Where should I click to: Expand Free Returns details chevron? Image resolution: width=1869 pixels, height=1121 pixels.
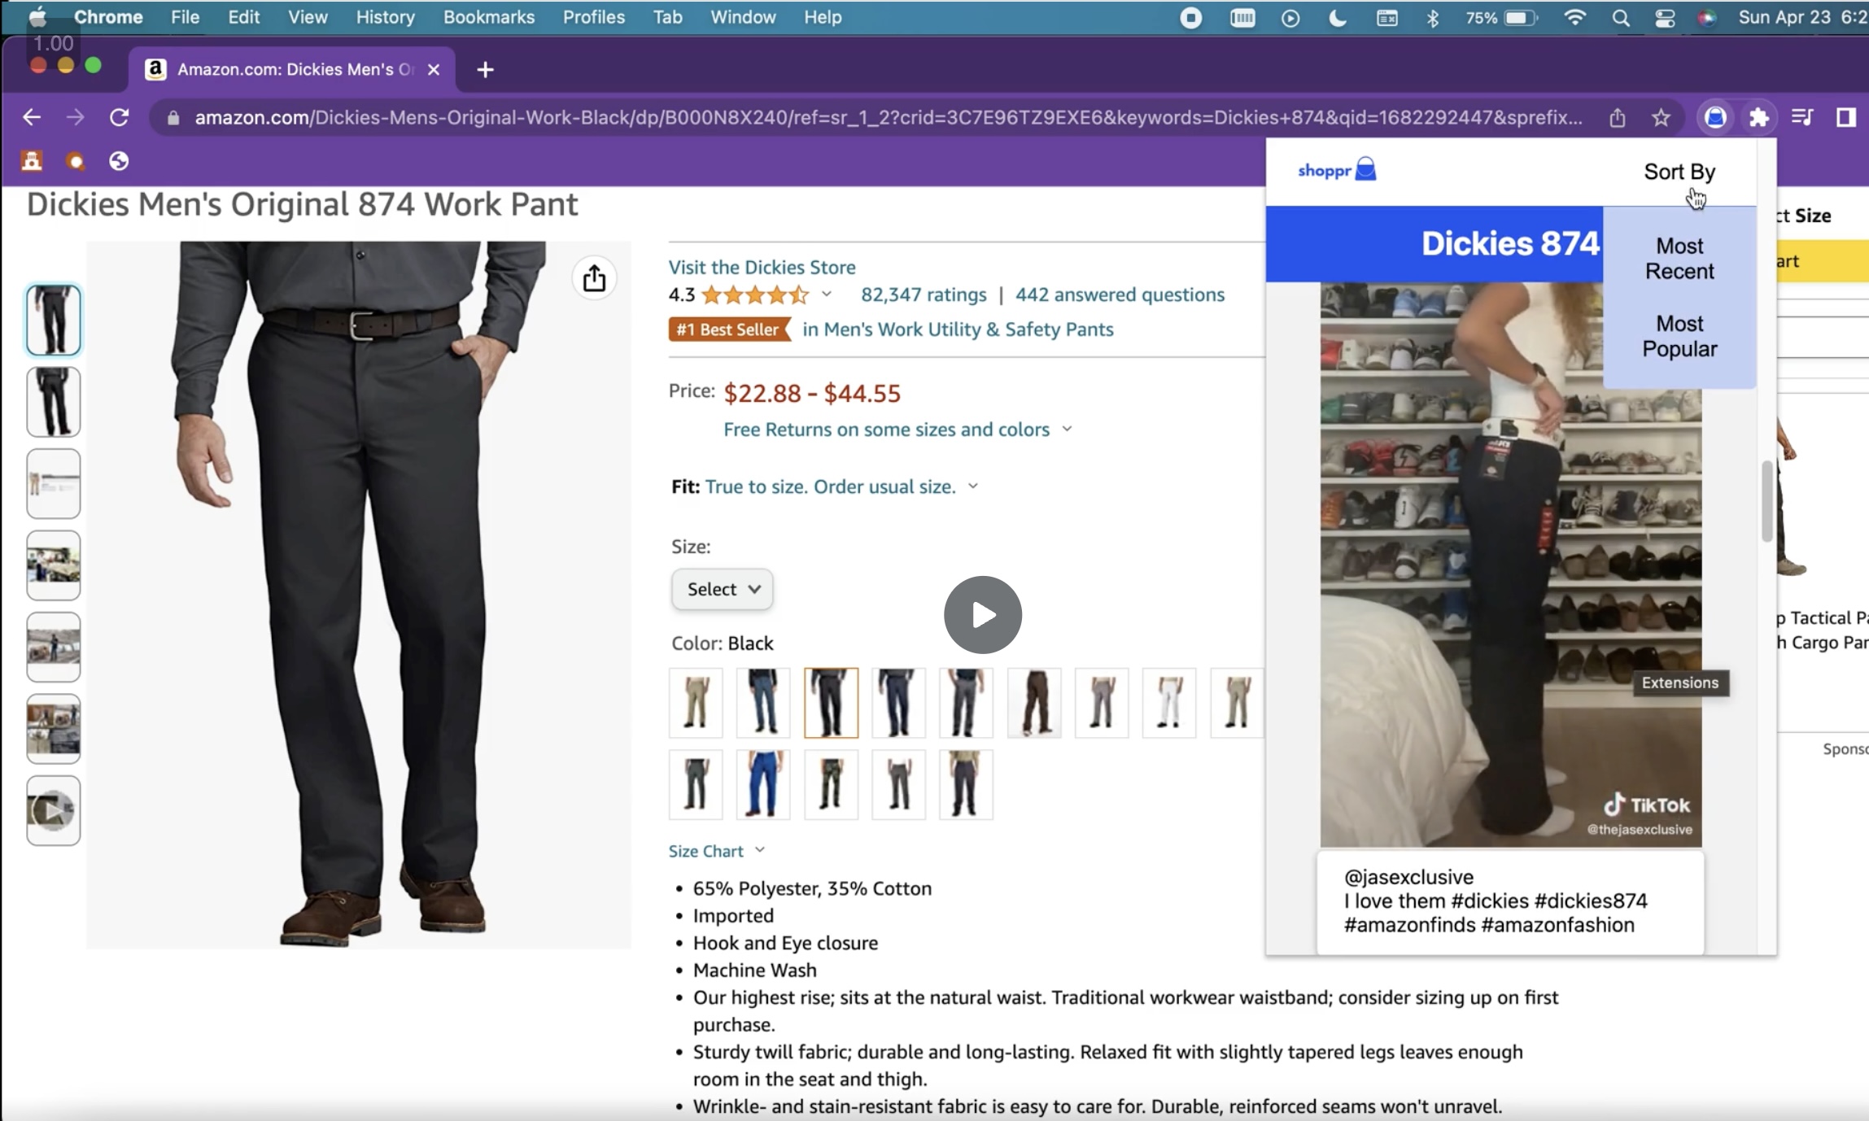tap(1067, 429)
